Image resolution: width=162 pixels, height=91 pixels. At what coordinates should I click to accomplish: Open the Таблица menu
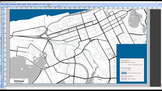[x=29, y=4]
